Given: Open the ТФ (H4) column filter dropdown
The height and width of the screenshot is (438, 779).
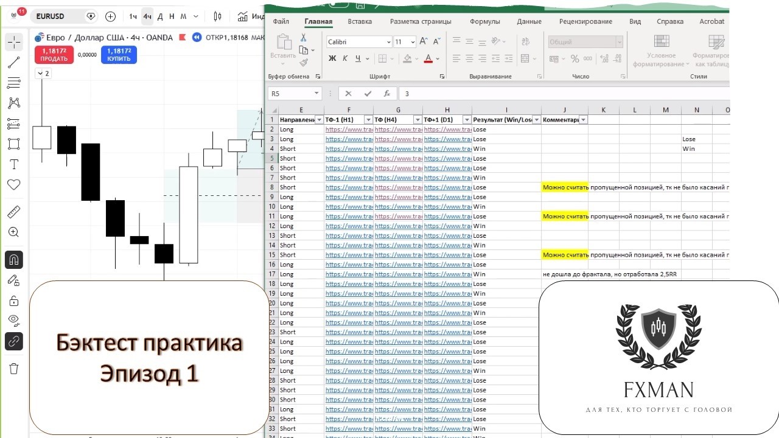Looking at the screenshot, I should coord(417,120).
